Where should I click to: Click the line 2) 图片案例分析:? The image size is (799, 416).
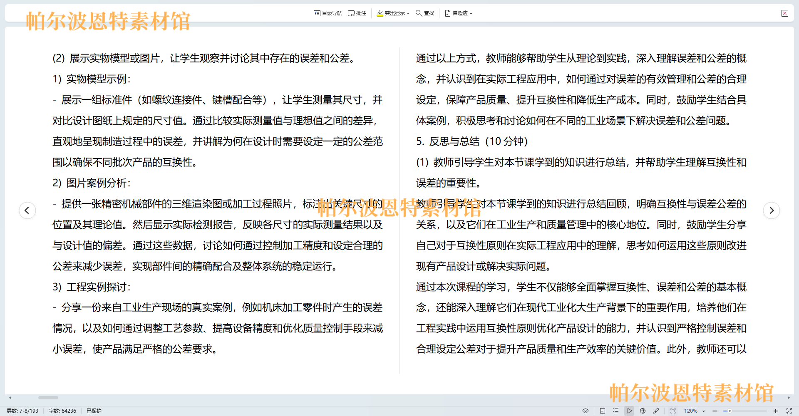(92, 183)
